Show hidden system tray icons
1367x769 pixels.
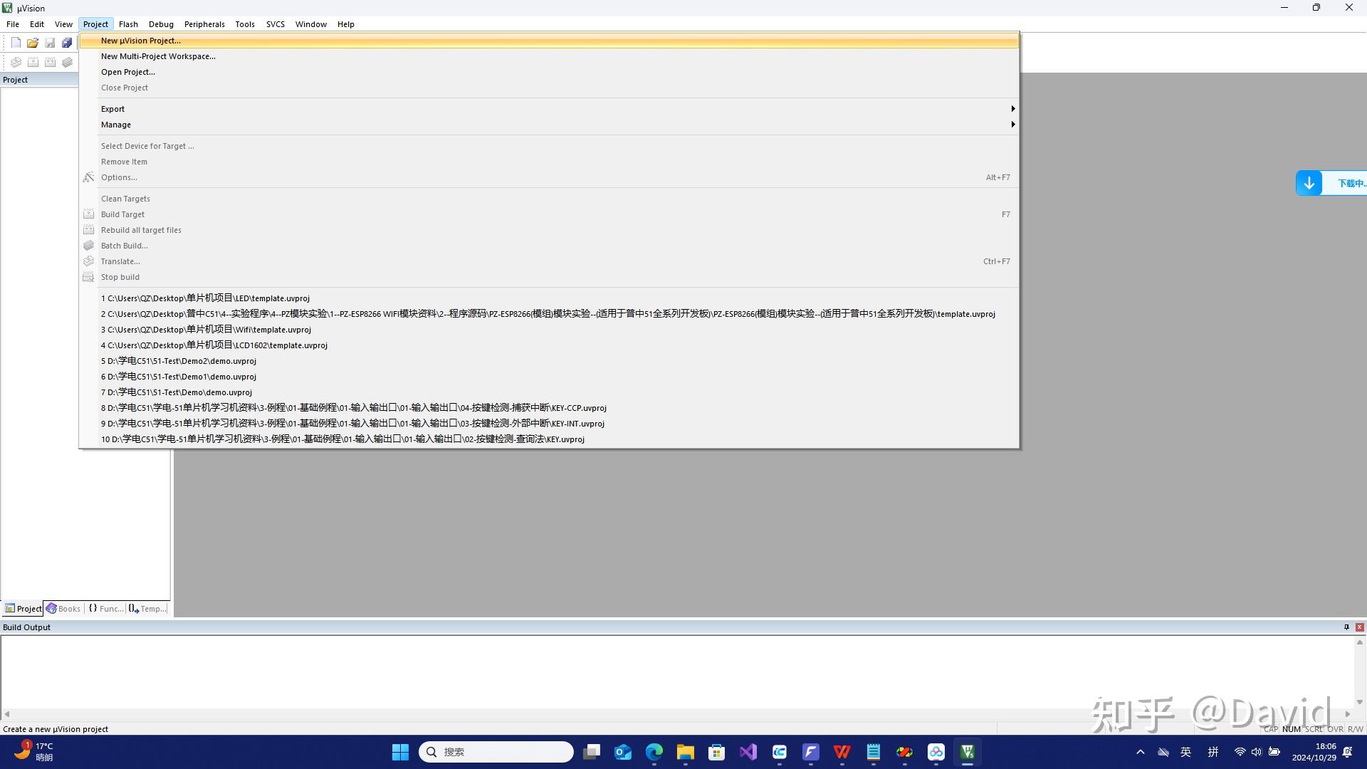[1141, 752]
